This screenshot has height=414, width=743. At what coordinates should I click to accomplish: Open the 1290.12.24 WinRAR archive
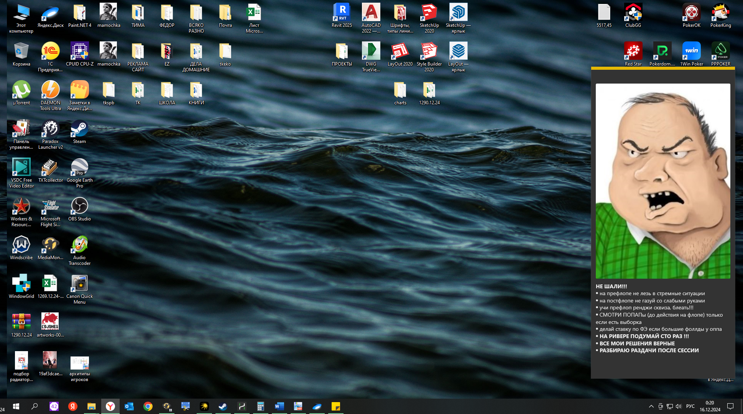tap(21, 325)
